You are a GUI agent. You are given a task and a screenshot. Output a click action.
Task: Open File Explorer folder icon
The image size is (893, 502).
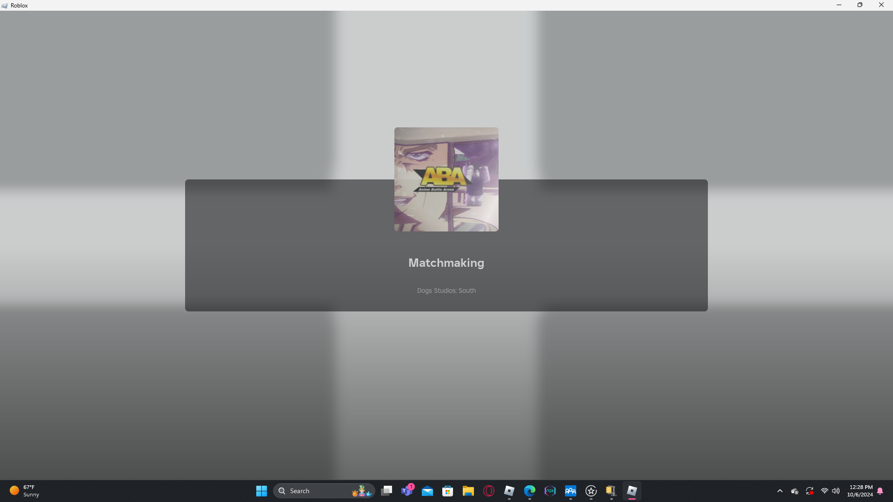point(468,491)
